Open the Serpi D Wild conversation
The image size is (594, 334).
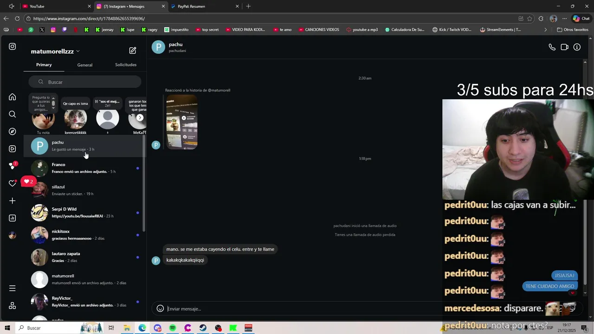(x=84, y=212)
